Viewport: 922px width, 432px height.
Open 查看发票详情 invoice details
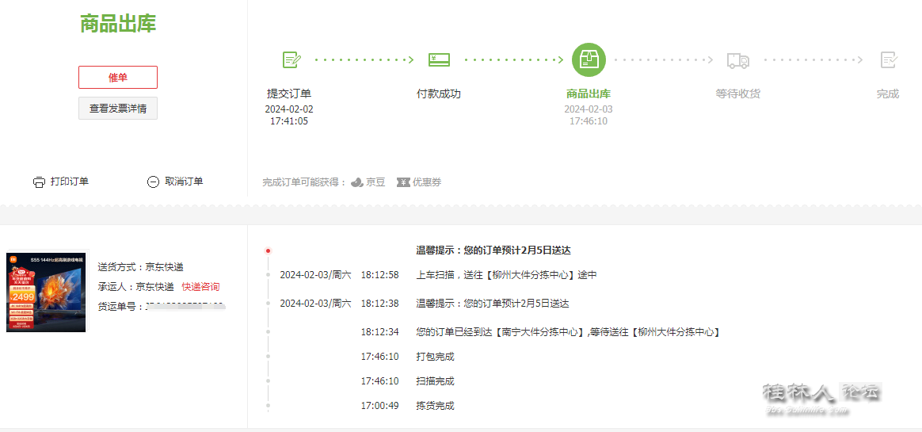[x=117, y=109]
